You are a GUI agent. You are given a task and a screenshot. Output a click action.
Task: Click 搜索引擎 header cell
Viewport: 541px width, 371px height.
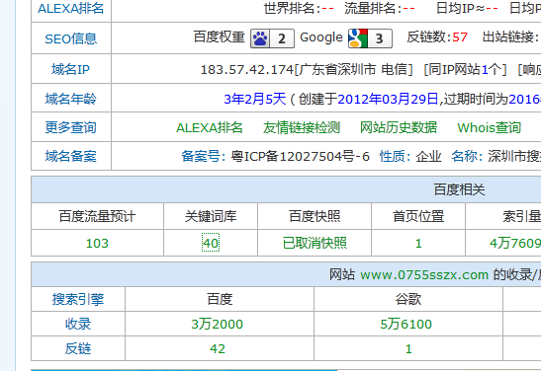coord(78,299)
